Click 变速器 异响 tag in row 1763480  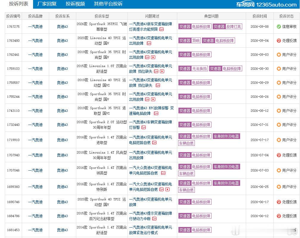click(x=189, y=41)
